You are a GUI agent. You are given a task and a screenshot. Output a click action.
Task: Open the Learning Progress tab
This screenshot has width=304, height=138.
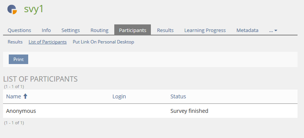point(205,30)
